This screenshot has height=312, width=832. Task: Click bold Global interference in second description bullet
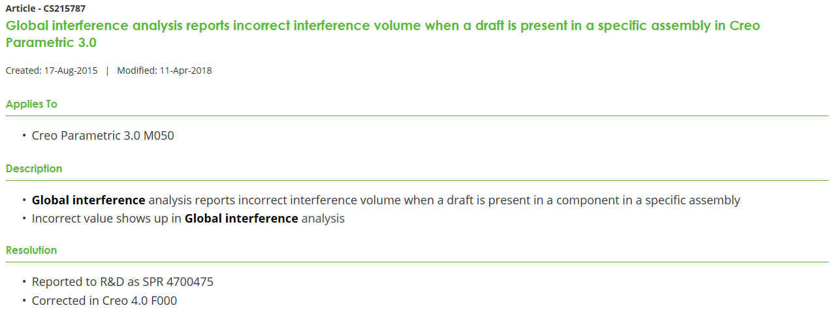(241, 219)
